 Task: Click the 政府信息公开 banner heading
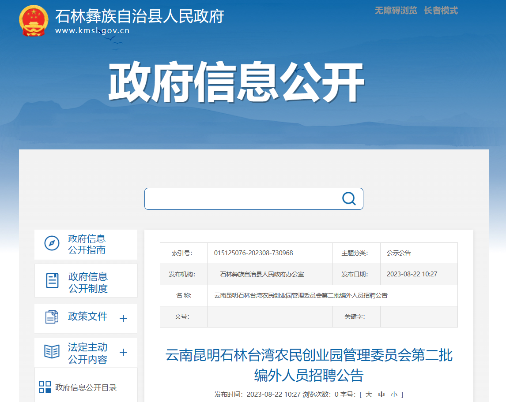pyautogui.click(x=236, y=82)
